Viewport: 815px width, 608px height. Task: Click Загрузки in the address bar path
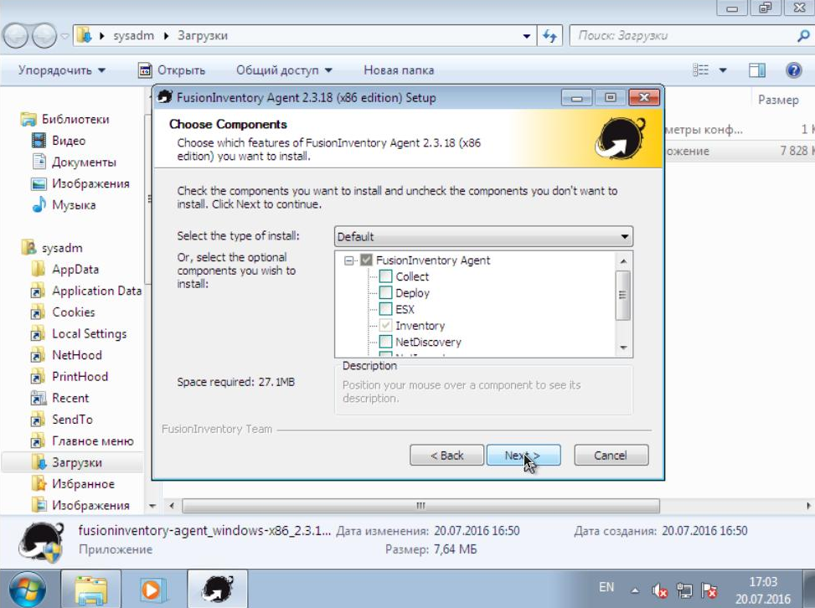(x=203, y=36)
